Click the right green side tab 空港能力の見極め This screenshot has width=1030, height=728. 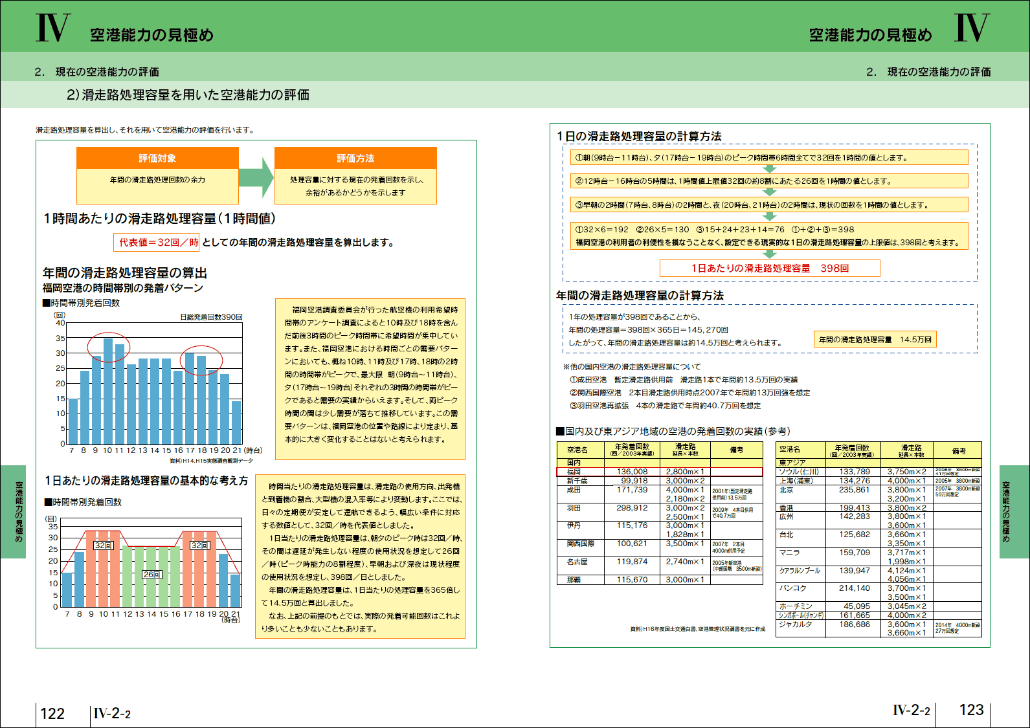click(x=1014, y=511)
